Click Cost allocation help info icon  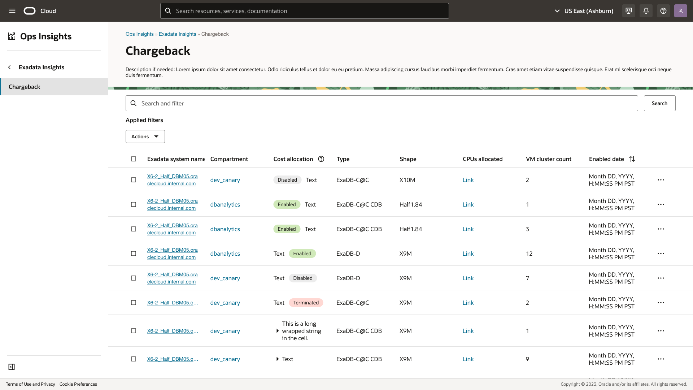[321, 159]
